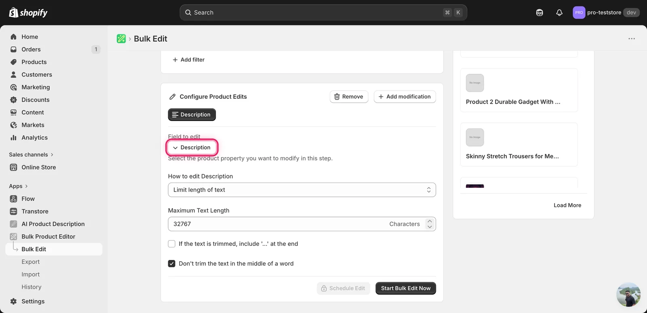This screenshot has height=313, width=647.
Task: Uncheck Don't trim in middle of word
Action: tap(171, 264)
